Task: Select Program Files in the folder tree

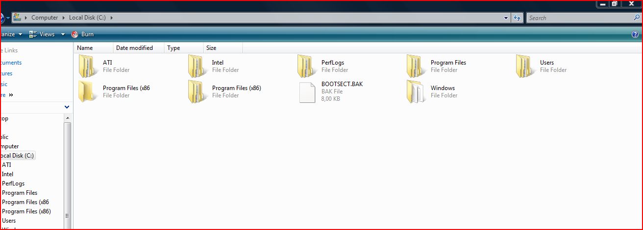Action: [x=20, y=193]
